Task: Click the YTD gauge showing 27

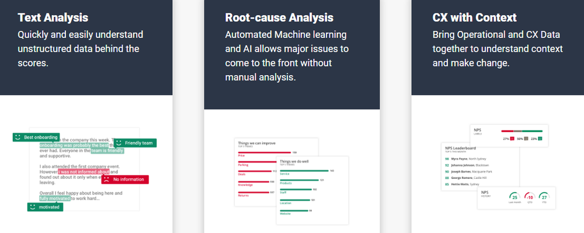Action: [544, 197]
